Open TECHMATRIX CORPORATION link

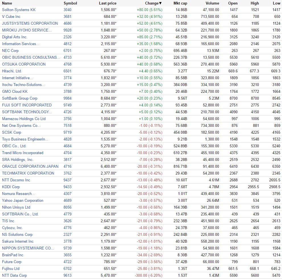pyautogui.click(x=28, y=173)
